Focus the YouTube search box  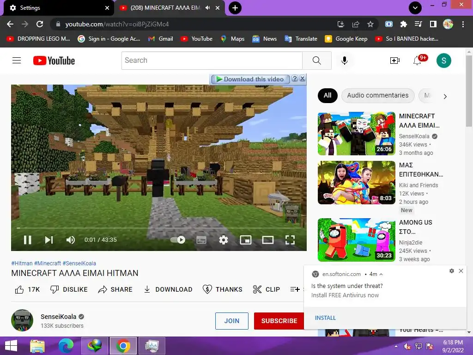pyautogui.click(x=212, y=61)
